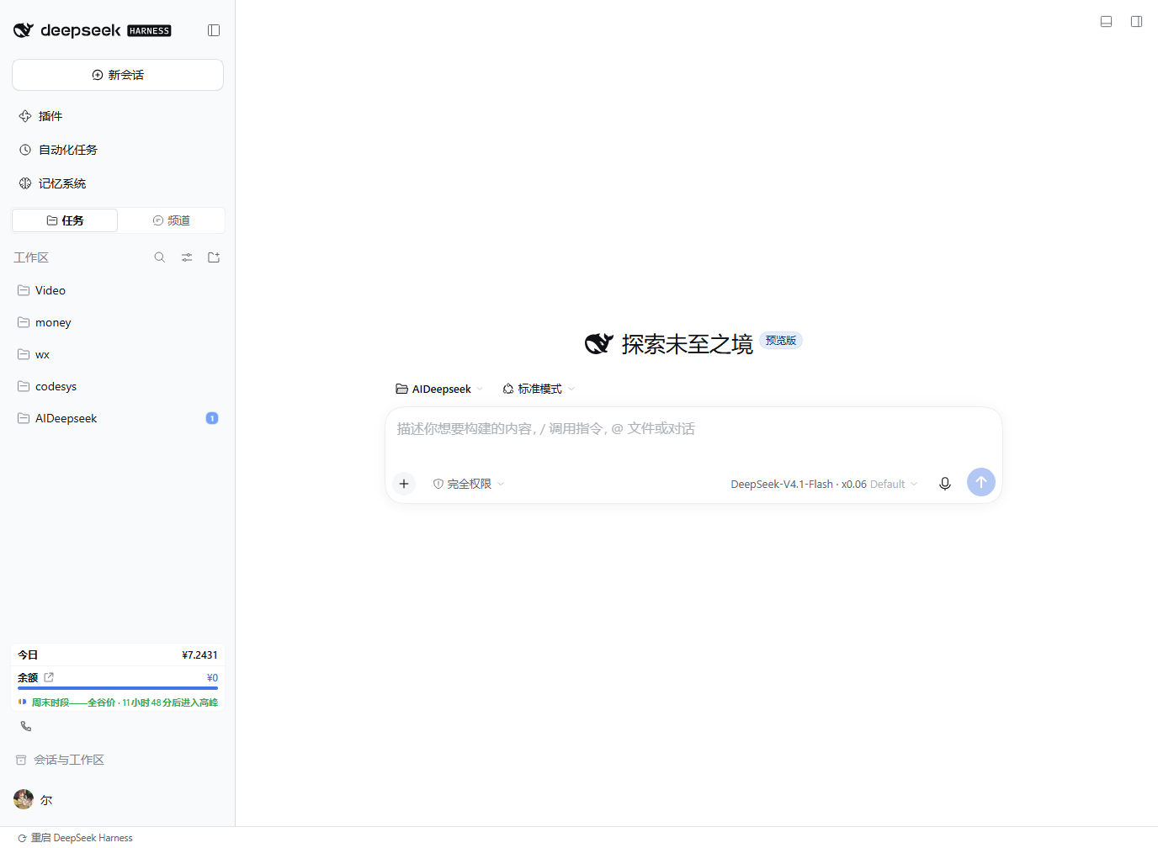Activate microphone voice input
Image resolution: width=1158 pixels, height=848 pixels.
tap(945, 484)
